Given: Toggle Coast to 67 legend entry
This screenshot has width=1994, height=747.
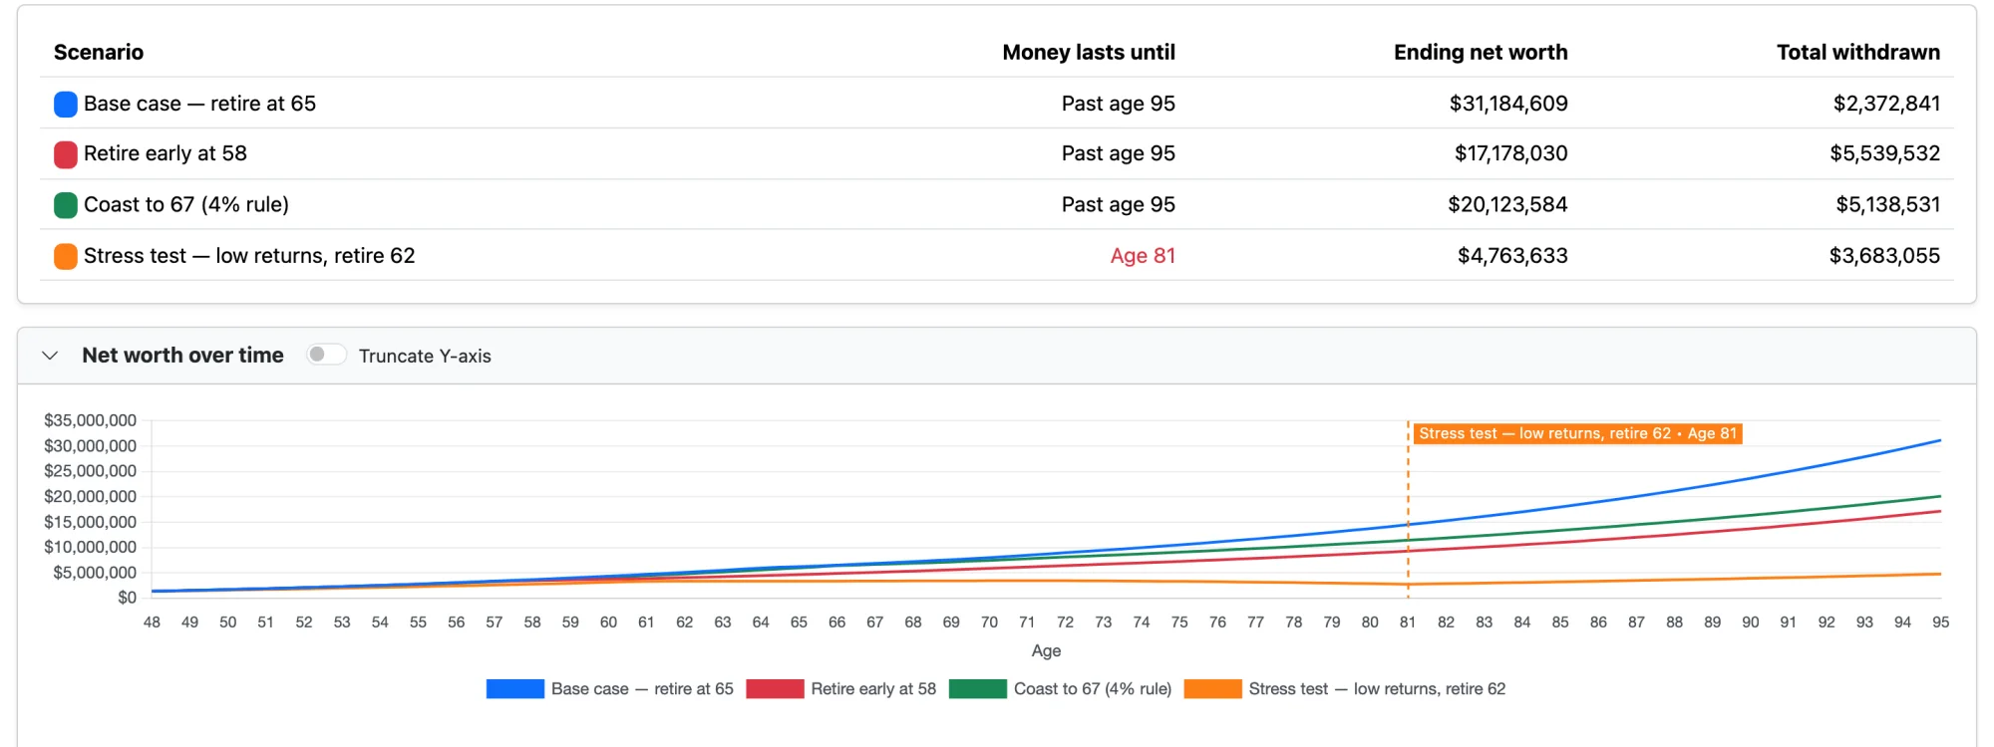Looking at the screenshot, I should [x=1061, y=689].
